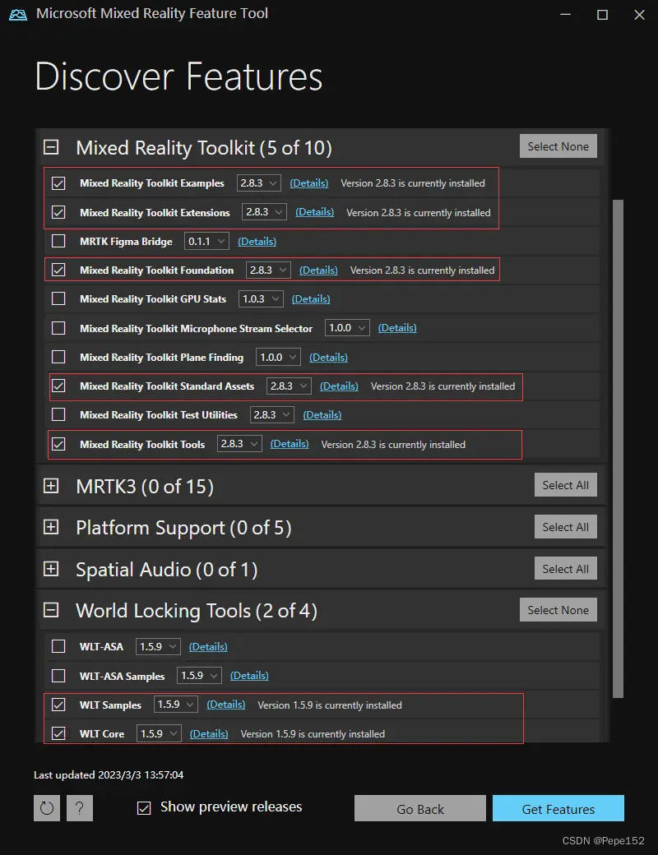Open Details link for Mixed Reality Toolkit Plane Finding
658x855 pixels.
pos(328,357)
